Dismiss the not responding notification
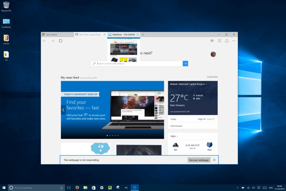The width and height of the screenshot is (286, 191). point(214,160)
